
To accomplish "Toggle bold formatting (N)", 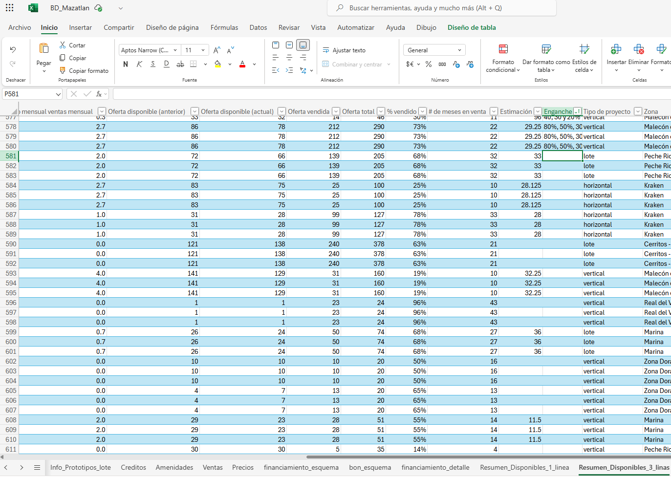I will click(126, 64).
